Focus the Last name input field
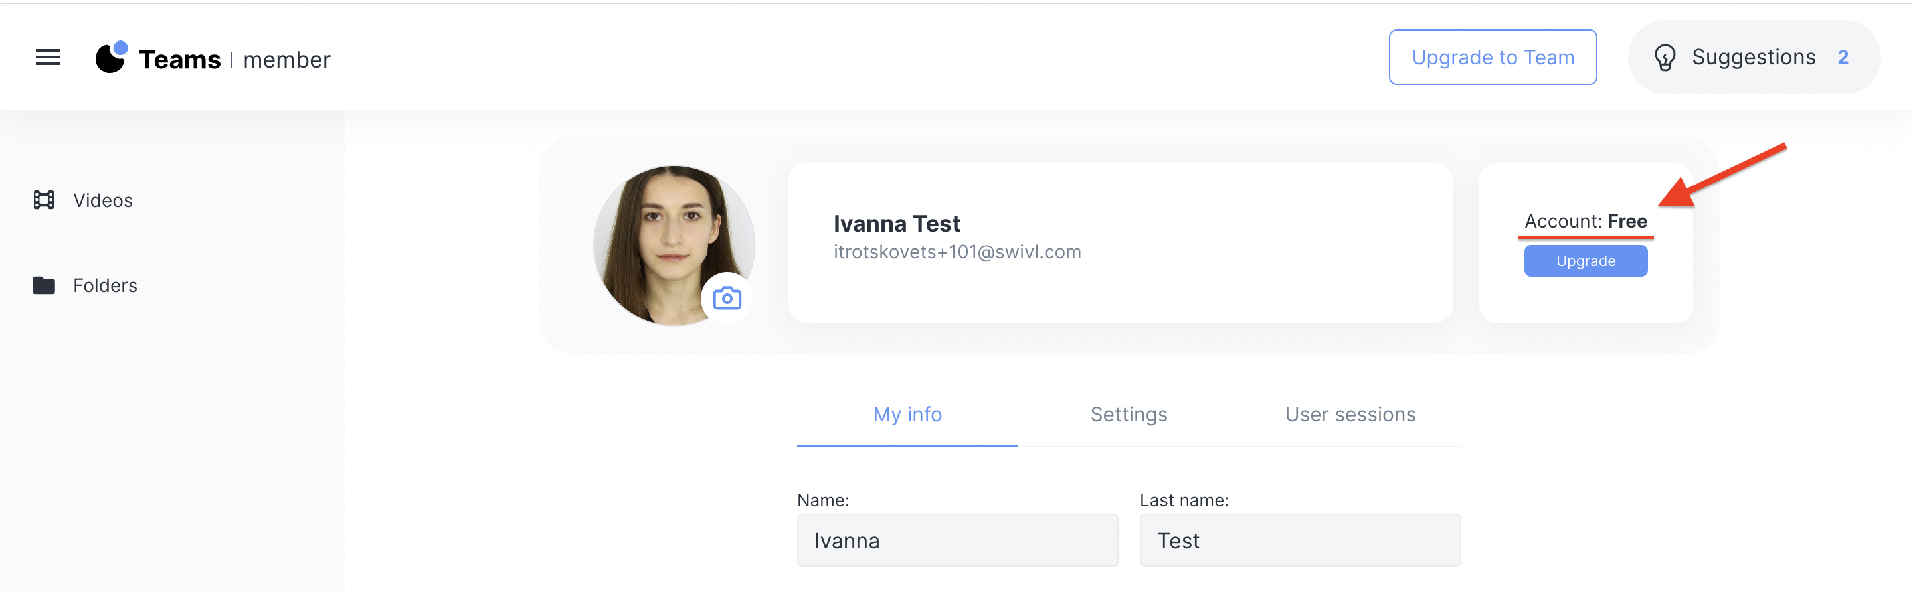Image resolution: width=1913 pixels, height=592 pixels. (1300, 541)
